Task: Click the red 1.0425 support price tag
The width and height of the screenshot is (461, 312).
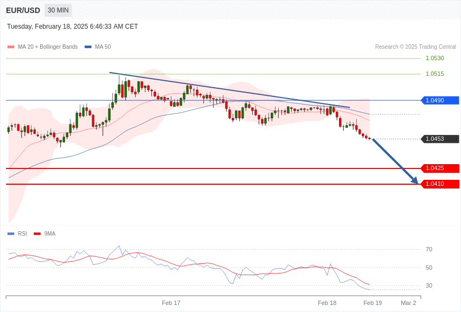Action: tap(440, 168)
